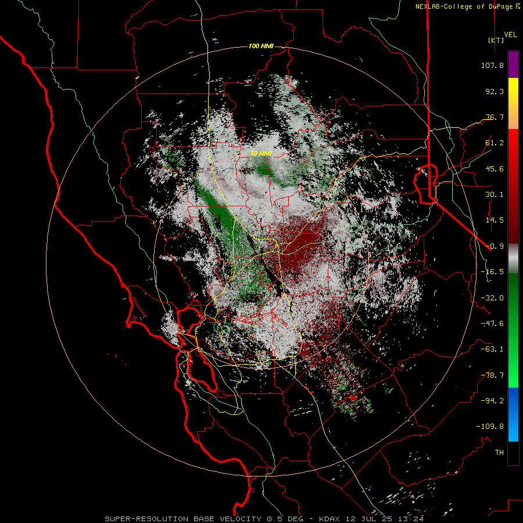Click the -63.1 legend value

point(492,349)
